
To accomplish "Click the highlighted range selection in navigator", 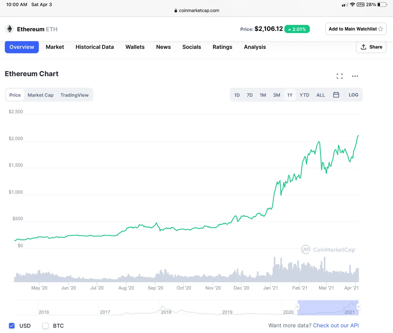I will click(328, 308).
